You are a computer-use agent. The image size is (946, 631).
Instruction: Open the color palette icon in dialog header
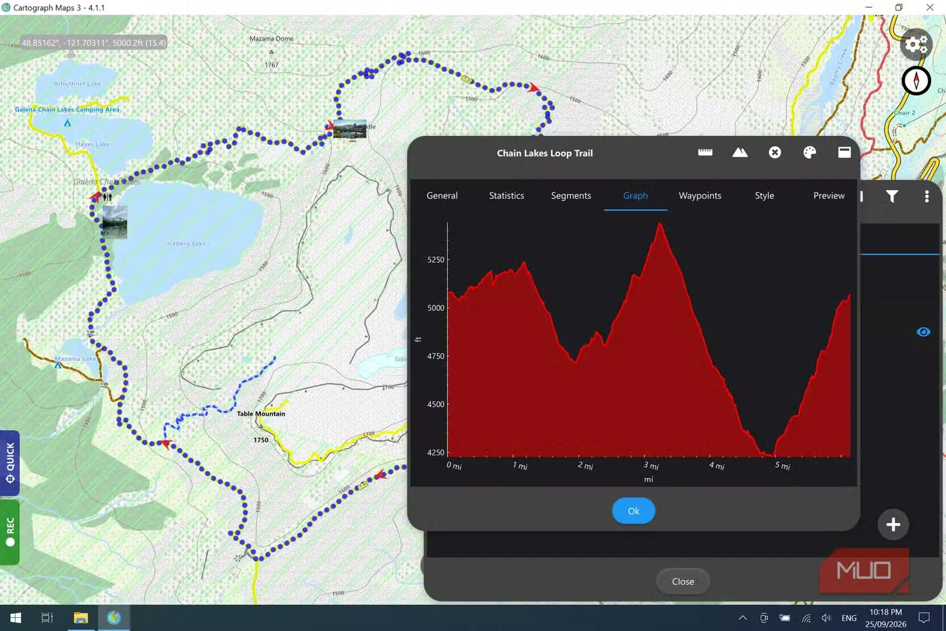[809, 153]
